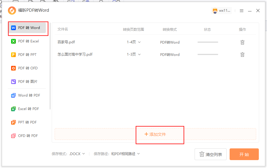Click the orange 开始 button
Viewport: 267px width, 168px height.
point(244,154)
